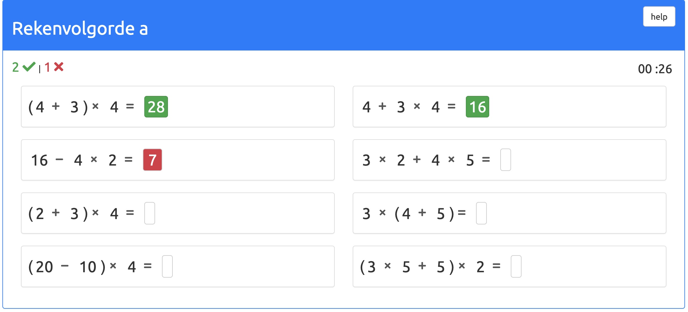Select the green answer box showing 16
This screenshot has width=688, height=312.
click(x=477, y=107)
